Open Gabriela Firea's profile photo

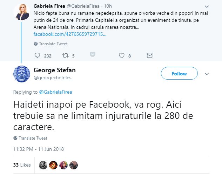point(21,12)
